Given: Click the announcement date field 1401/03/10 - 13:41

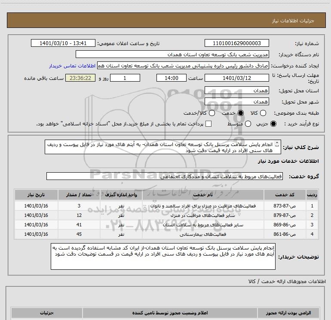Looking at the screenshot, I should tap(63, 43).
